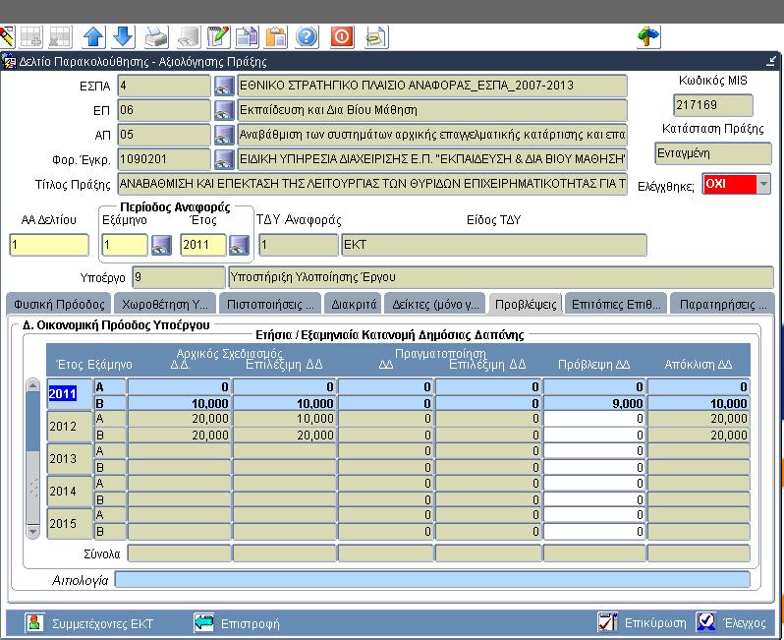Click the Υποέργο field with value 9
784x640 pixels.
[179, 277]
